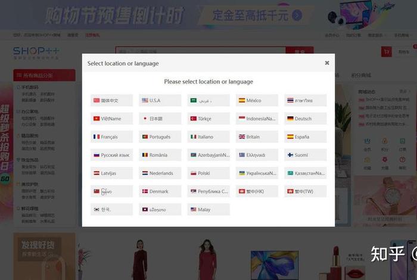Choose the Britain location option
Screen dimensions: 417x280
(257, 136)
